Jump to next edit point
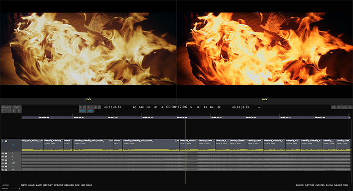The image size is (353, 191). 205,107
